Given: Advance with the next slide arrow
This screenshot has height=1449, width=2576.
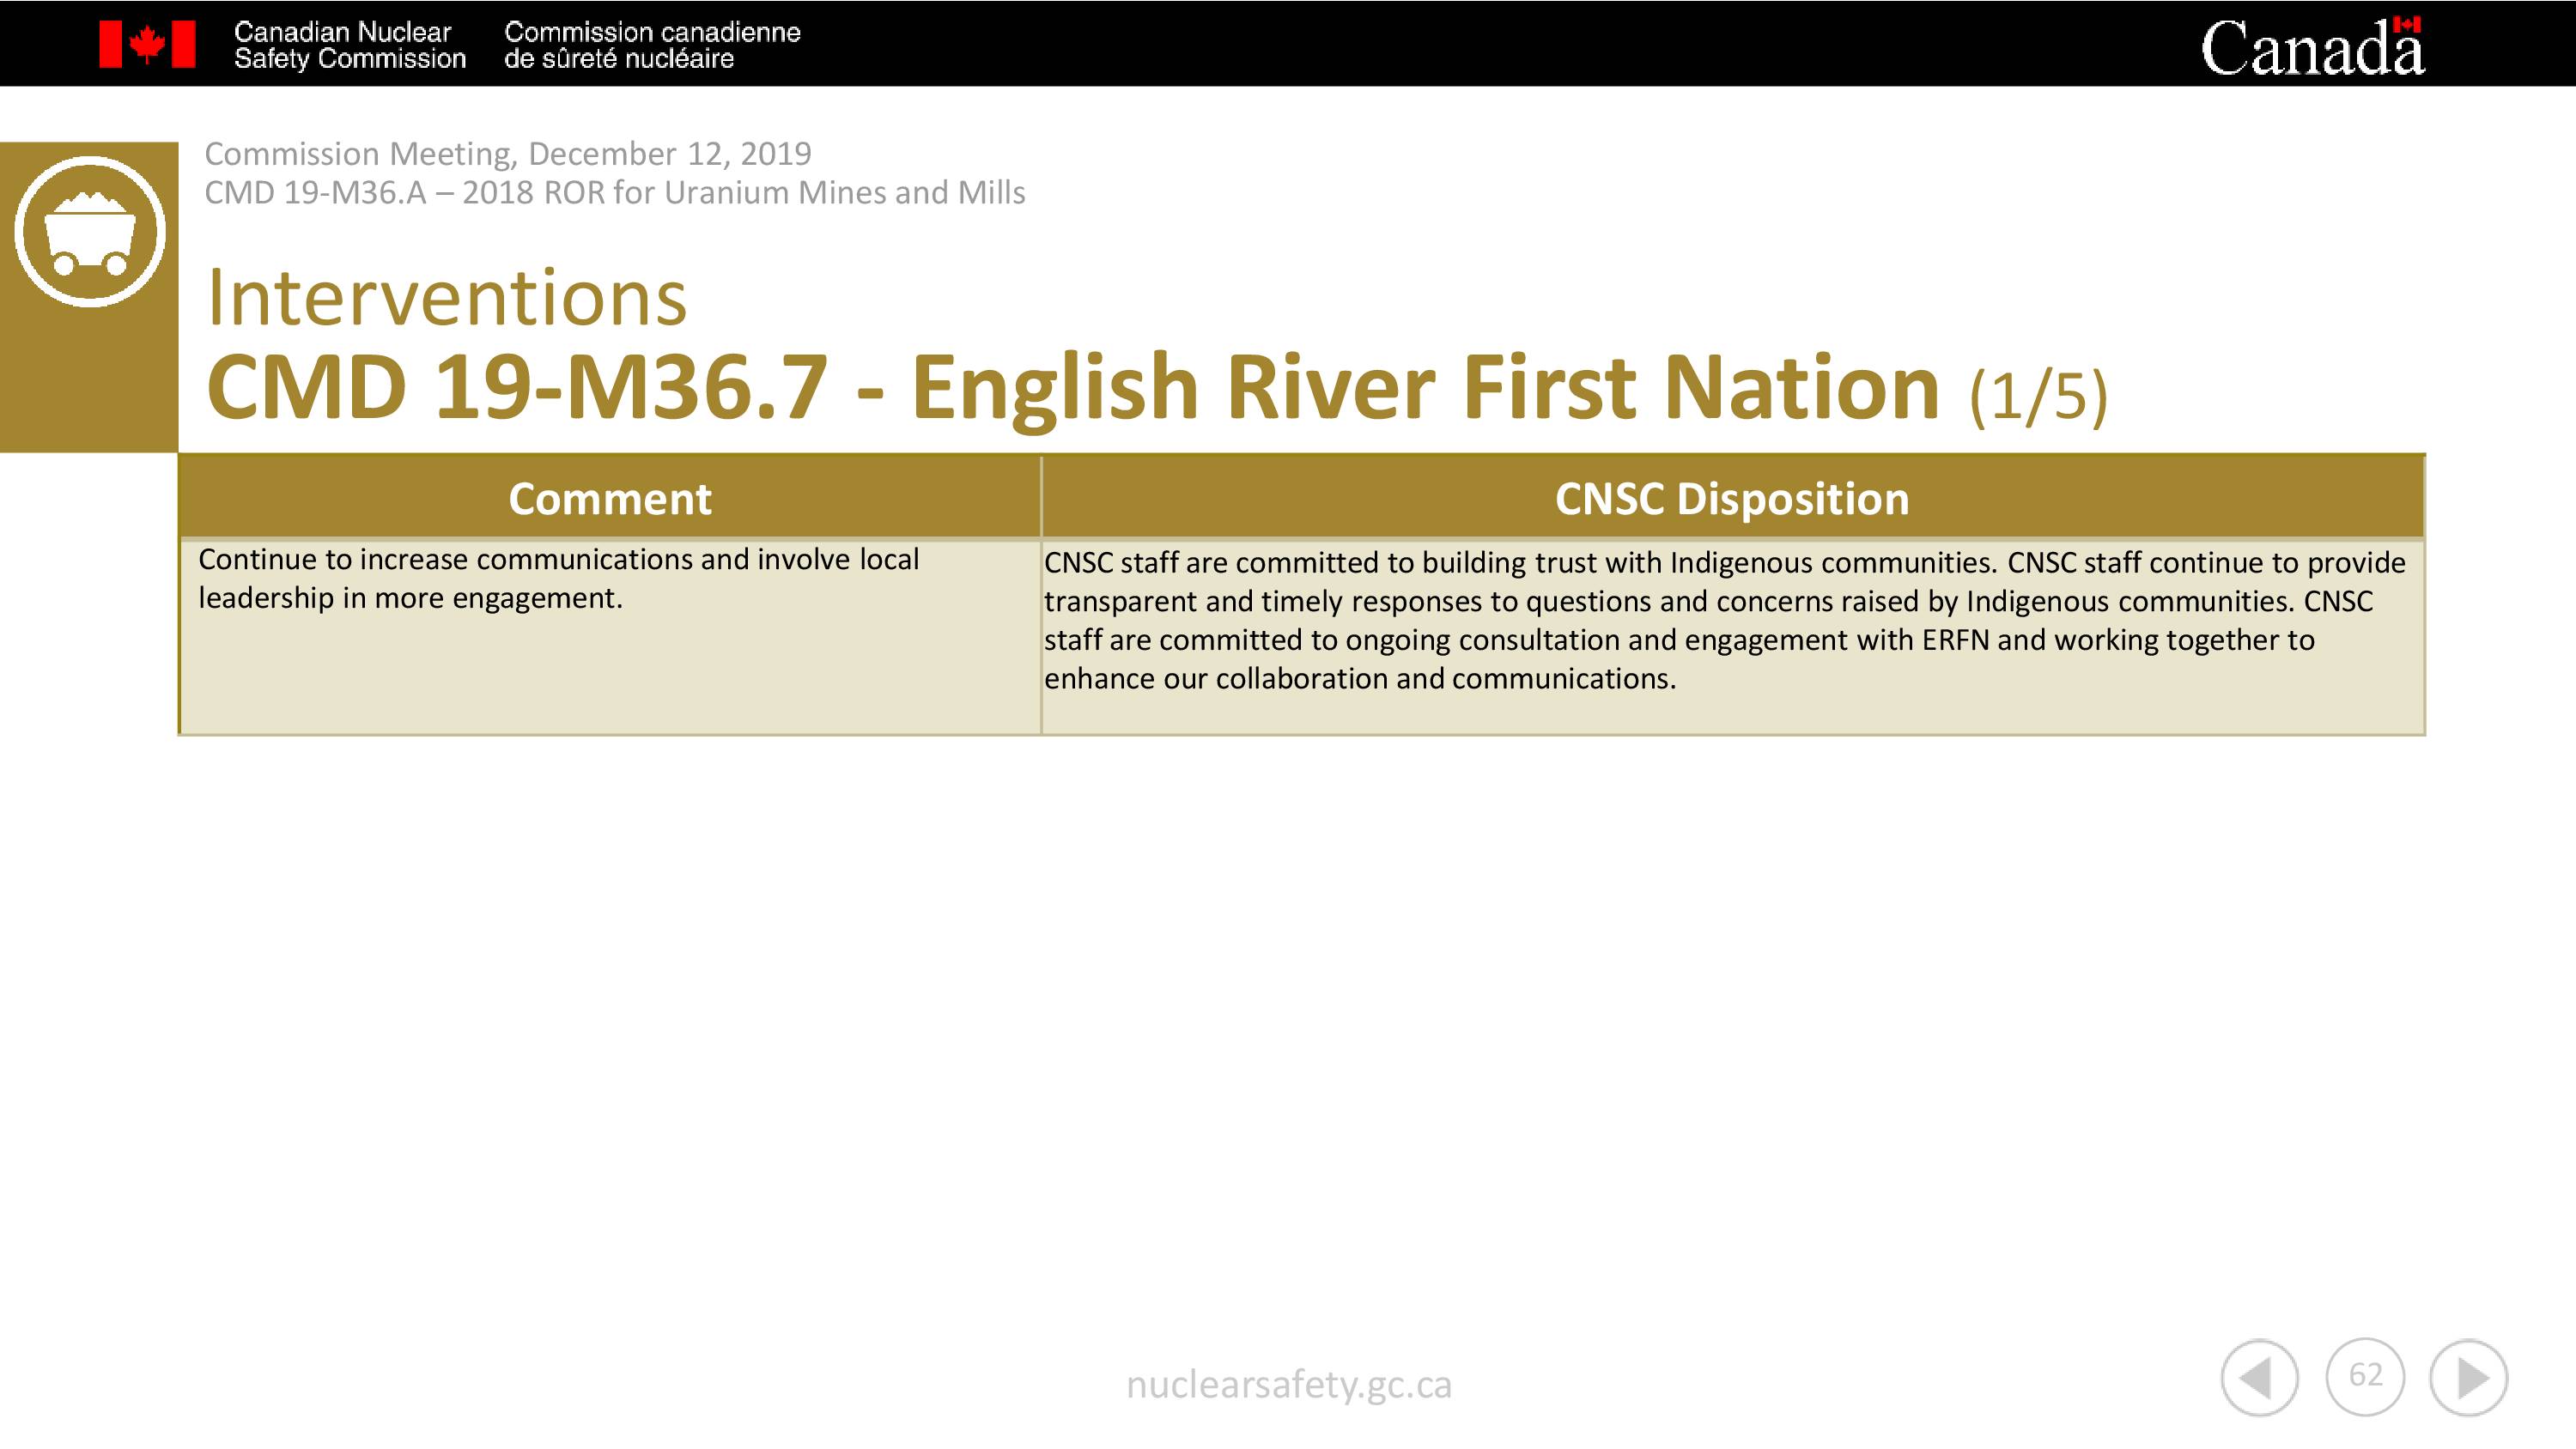Looking at the screenshot, I should coord(2469,1378).
